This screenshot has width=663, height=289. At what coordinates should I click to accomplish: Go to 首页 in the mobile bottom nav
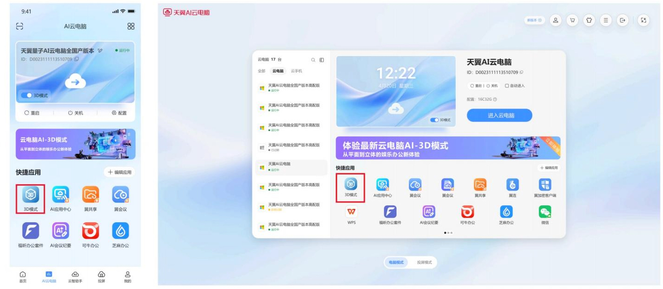(23, 277)
